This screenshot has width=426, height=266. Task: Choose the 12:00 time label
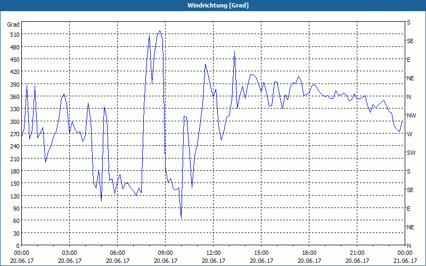pyautogui.click(x=214, y=253)
